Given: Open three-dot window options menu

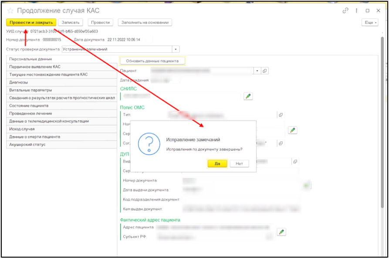Looking at the screenshot, I should [x=357, y=10].
